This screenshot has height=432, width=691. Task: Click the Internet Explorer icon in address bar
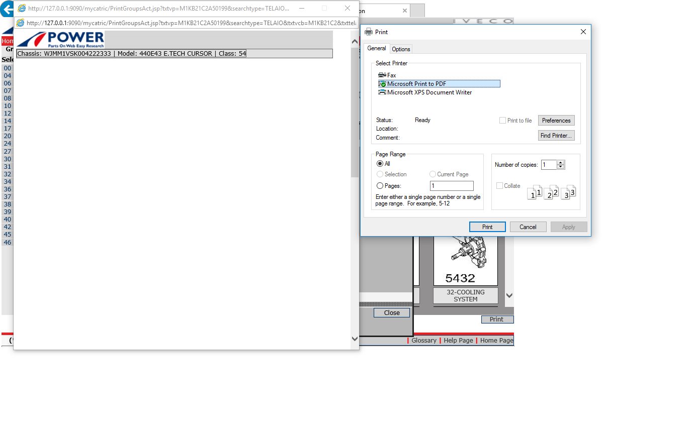click(21, 23)
